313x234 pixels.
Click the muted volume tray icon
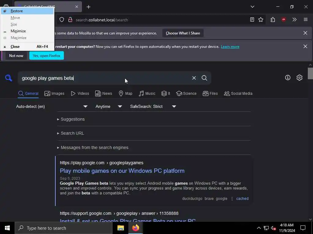(274, 228)
